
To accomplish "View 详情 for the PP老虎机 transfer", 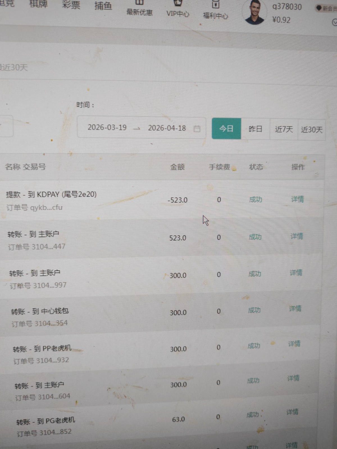I will (294, 344).
